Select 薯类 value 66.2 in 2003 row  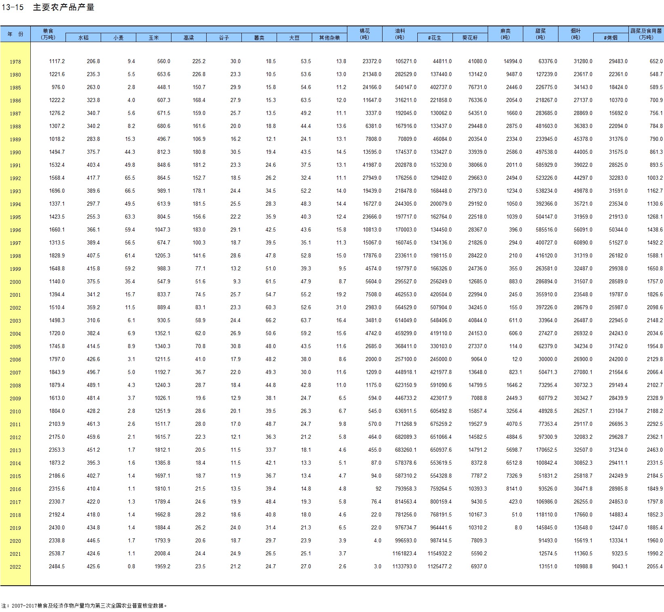pos(271,321)
